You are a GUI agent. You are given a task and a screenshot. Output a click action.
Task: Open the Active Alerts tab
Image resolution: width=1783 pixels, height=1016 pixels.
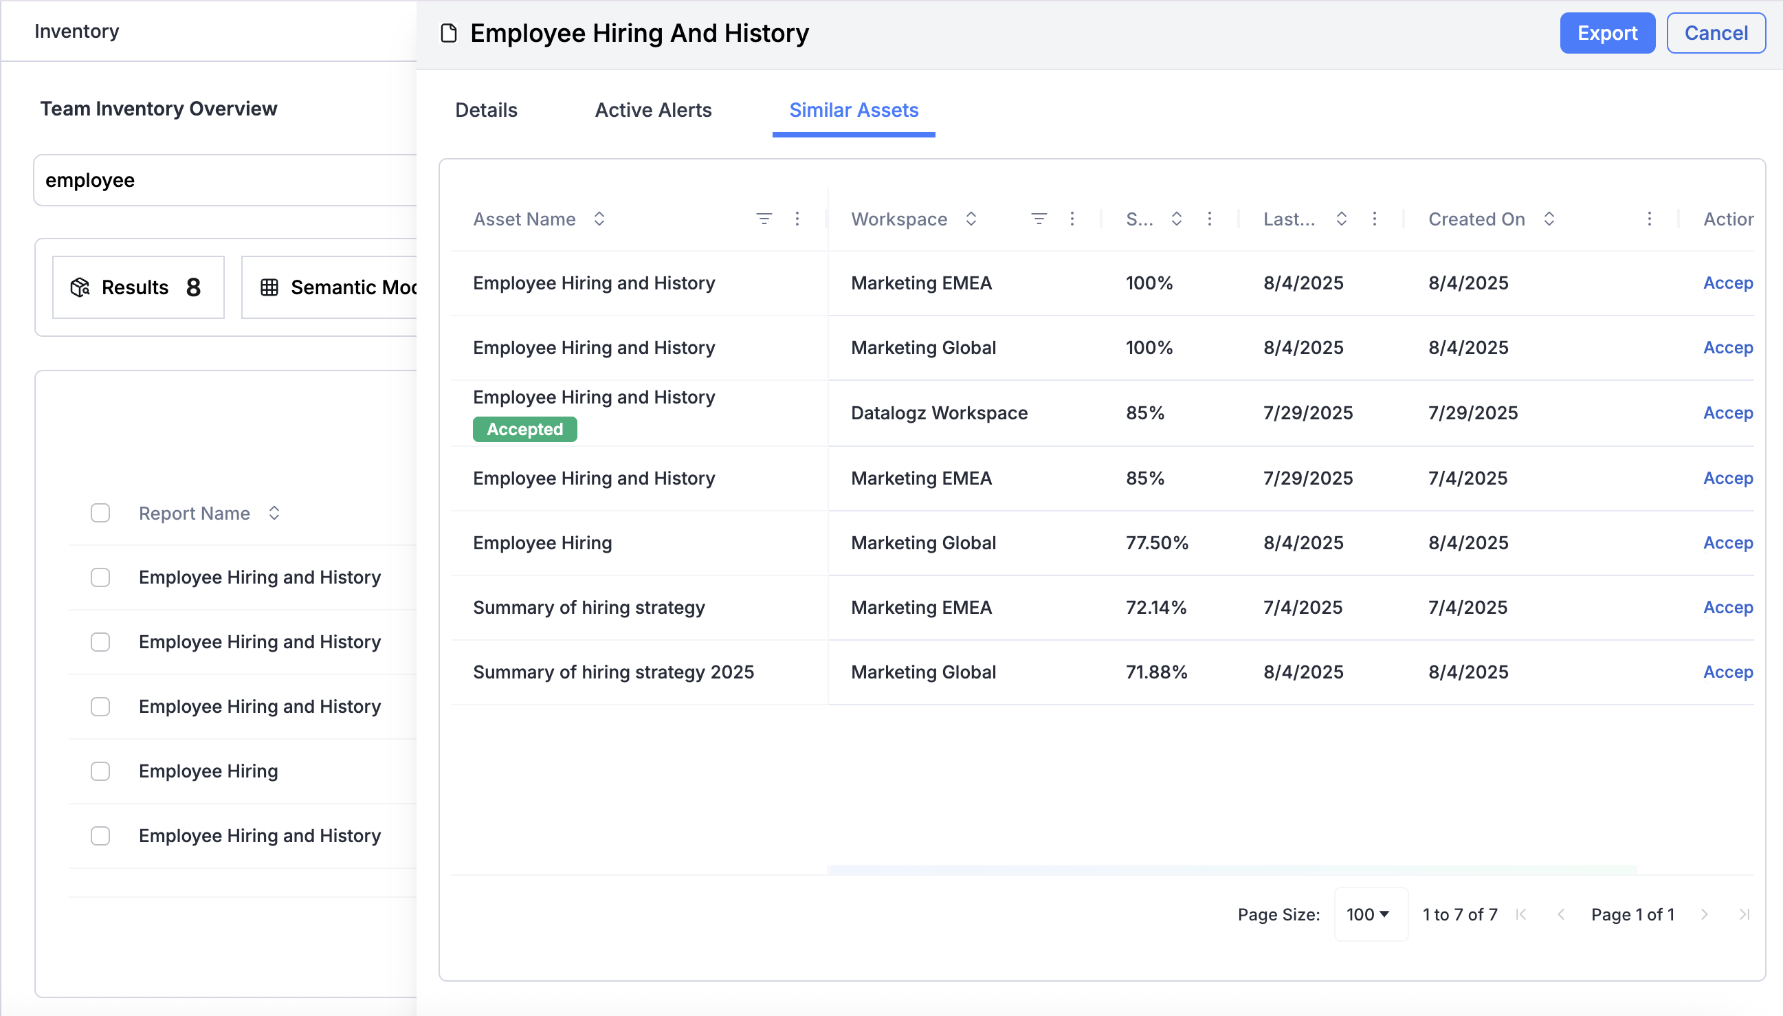pyautogui.click(x=653, y=110)
